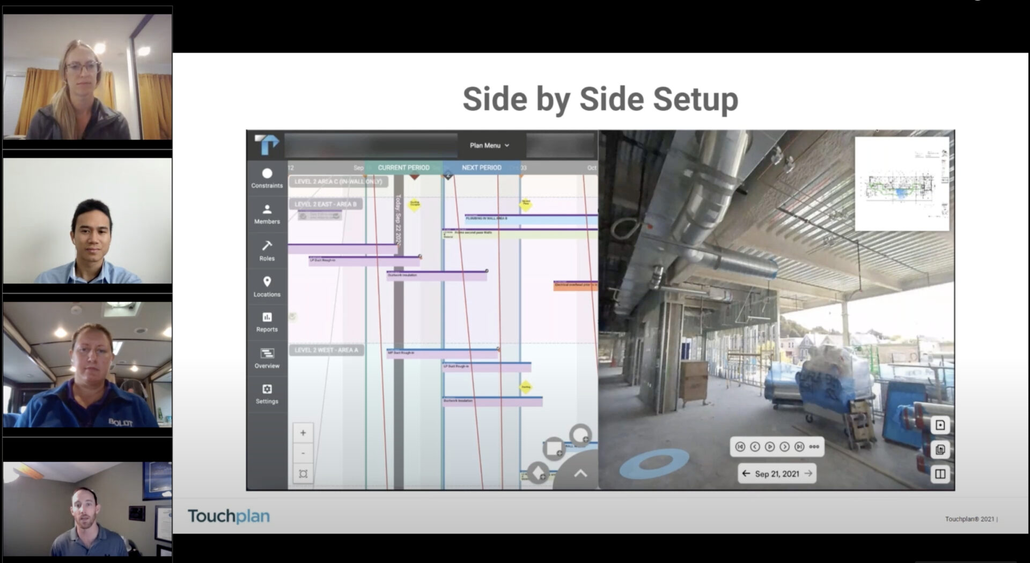
Task: Click the LEVEL 2 AREA C (IN-WALL ONLY) label
Action: point(338,182)
